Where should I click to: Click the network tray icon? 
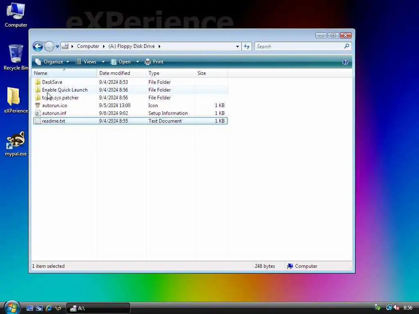pyautogui.click(x=389, y=308)
